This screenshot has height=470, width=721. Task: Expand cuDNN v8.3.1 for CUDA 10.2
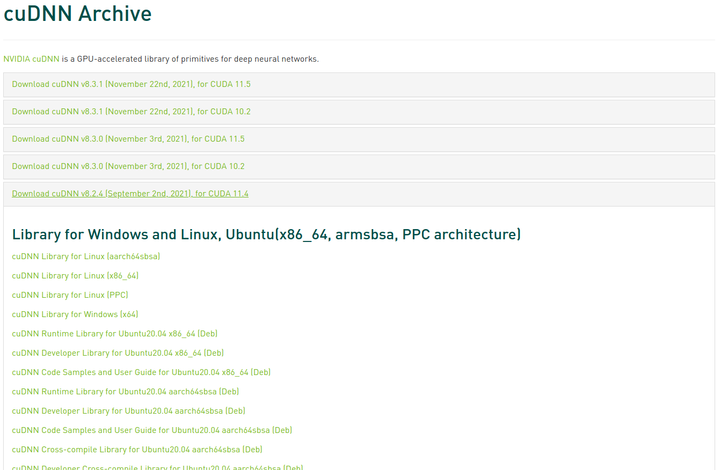point(131,112)
